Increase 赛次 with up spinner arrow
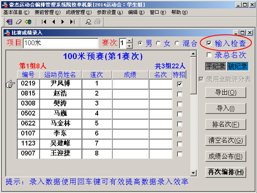The height and width of the screenshot is (193, 257). pyautogui.click(x=129, y=41)
